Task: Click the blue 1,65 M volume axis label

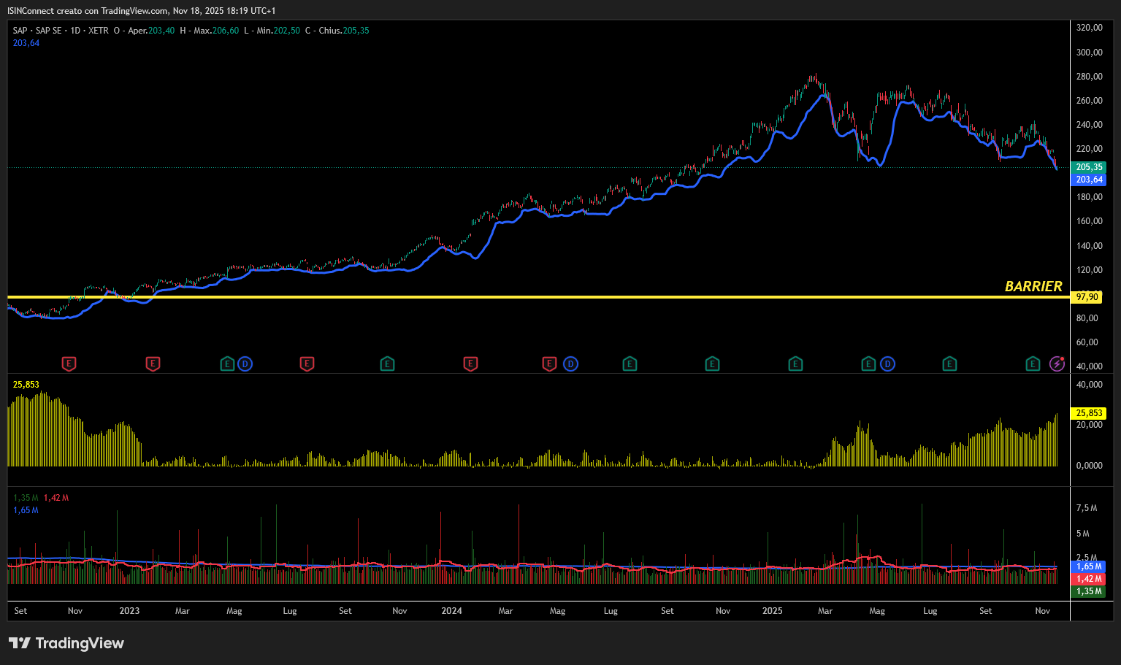Action: [x=1089, y=566]
